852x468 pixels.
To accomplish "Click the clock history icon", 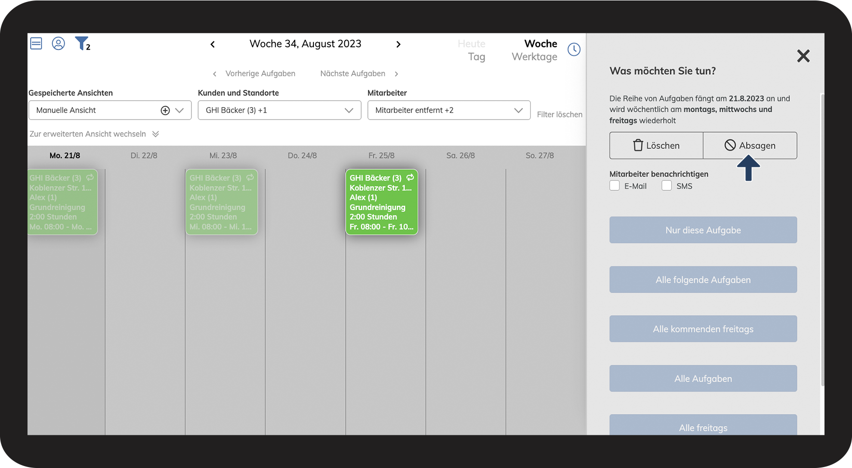I will point(574,49).
